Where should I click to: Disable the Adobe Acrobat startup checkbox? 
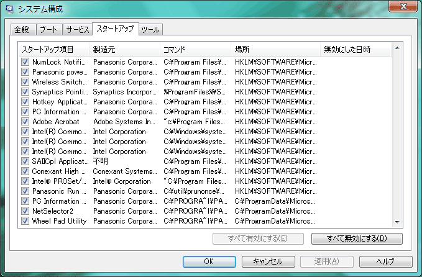pos(25,122)
